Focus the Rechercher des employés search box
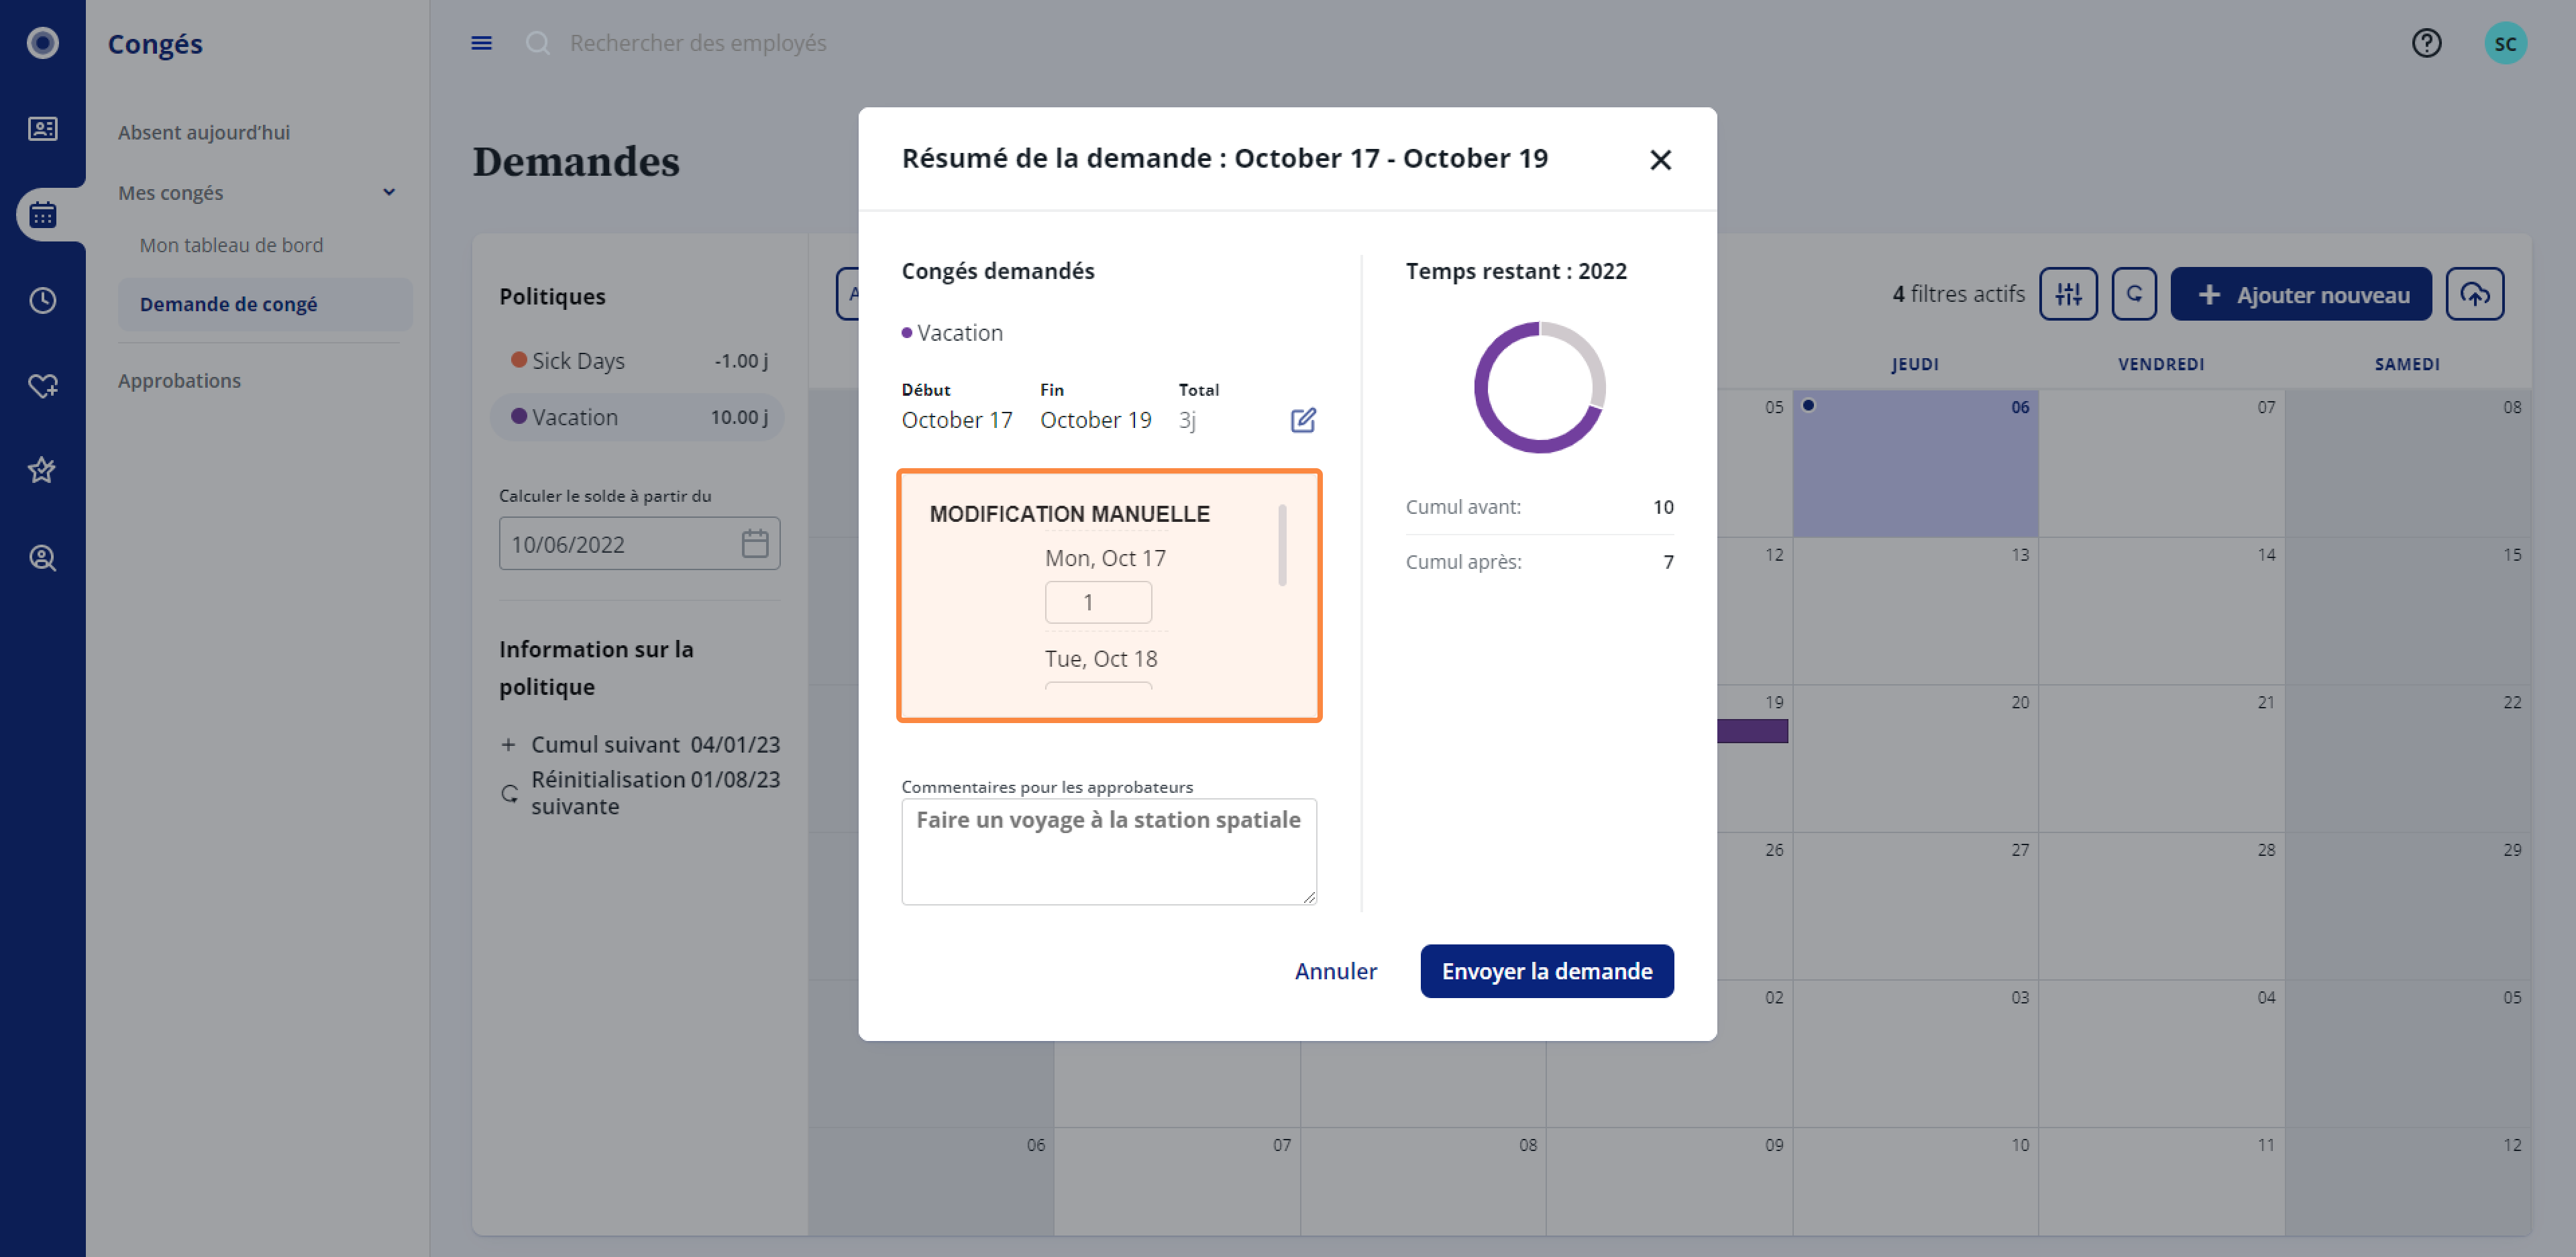 698,43
